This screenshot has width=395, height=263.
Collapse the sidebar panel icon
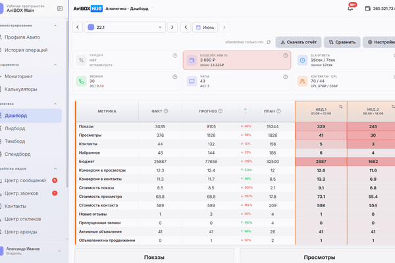coord(60,9)
